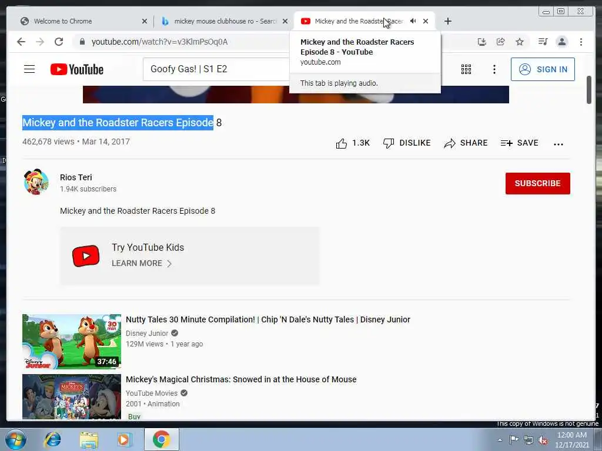Open the Windows Start button
Viewport: 602px width, 451px height.
(x=16, y=439)
